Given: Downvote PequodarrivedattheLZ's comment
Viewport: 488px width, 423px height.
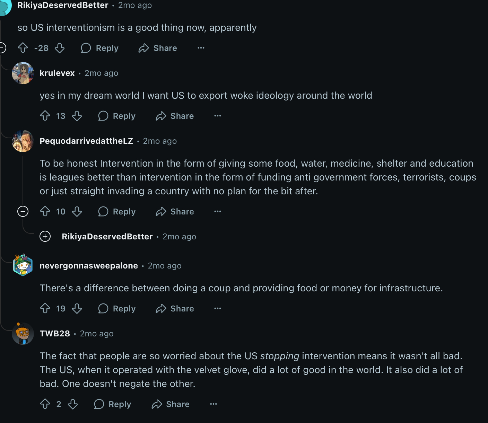Looking at the screenshot, I should [x=77, y=211].
